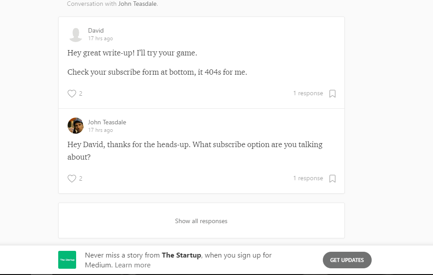Select David's username above his comment
433x275 pixels.
[96, 30]
